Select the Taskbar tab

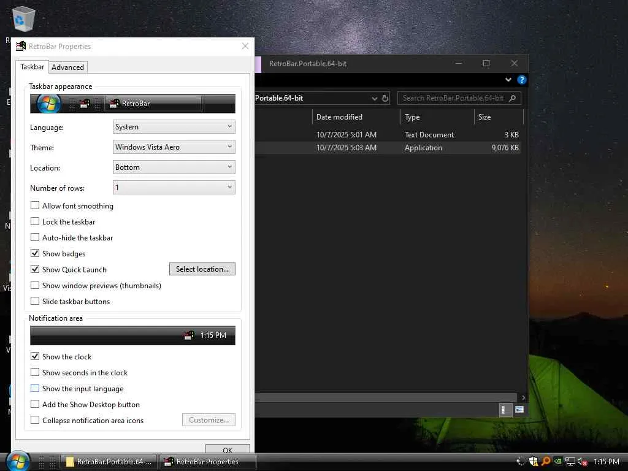(32, 67)
